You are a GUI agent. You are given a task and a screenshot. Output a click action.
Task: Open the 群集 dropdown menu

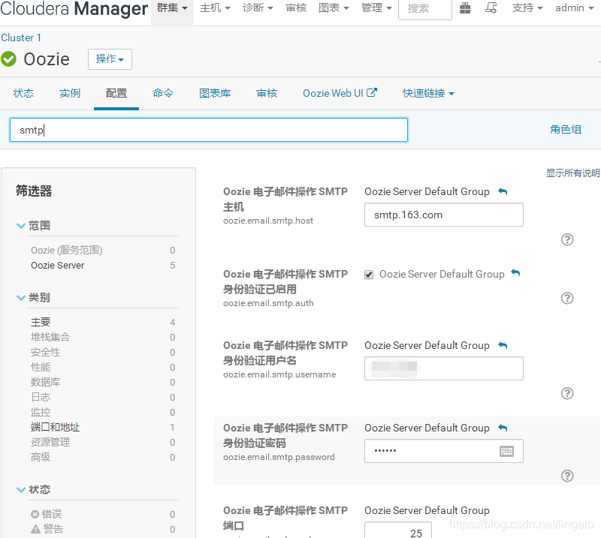(x=172, y=8)
